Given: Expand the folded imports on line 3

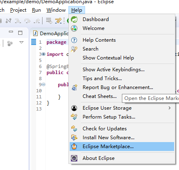Looking at the screenshot, I should click(x=43, y=54).
